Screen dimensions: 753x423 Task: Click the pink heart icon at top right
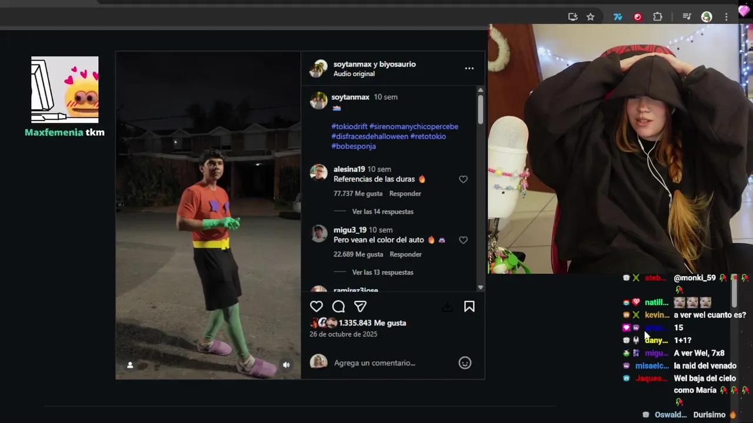point(744,10)
